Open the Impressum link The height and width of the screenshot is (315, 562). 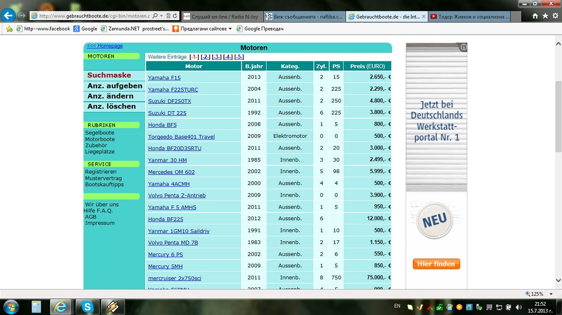(x=100, y=223)
